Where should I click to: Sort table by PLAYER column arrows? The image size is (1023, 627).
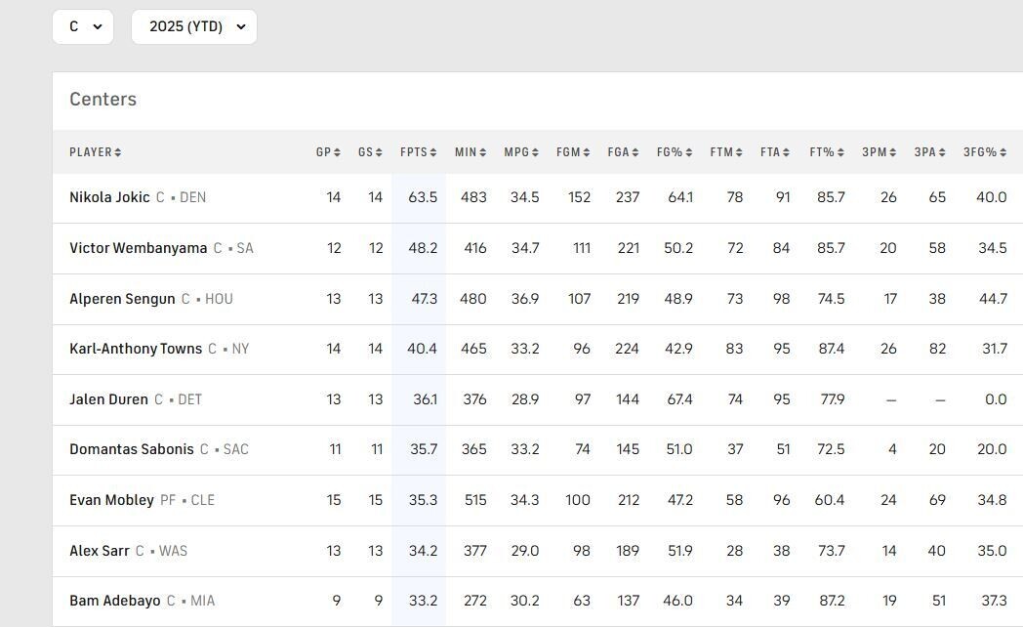[117, 152]
